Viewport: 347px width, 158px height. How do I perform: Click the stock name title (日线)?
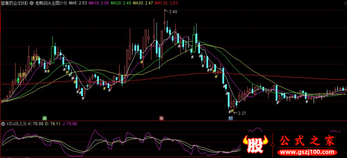click(14, 3)
